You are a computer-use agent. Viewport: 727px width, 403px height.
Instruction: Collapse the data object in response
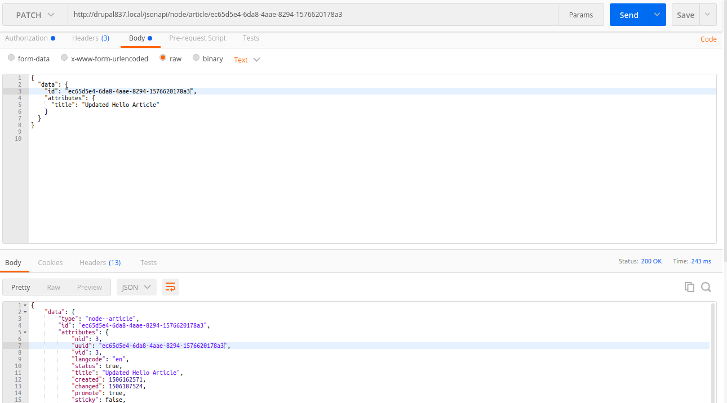(x=24, y=311)
